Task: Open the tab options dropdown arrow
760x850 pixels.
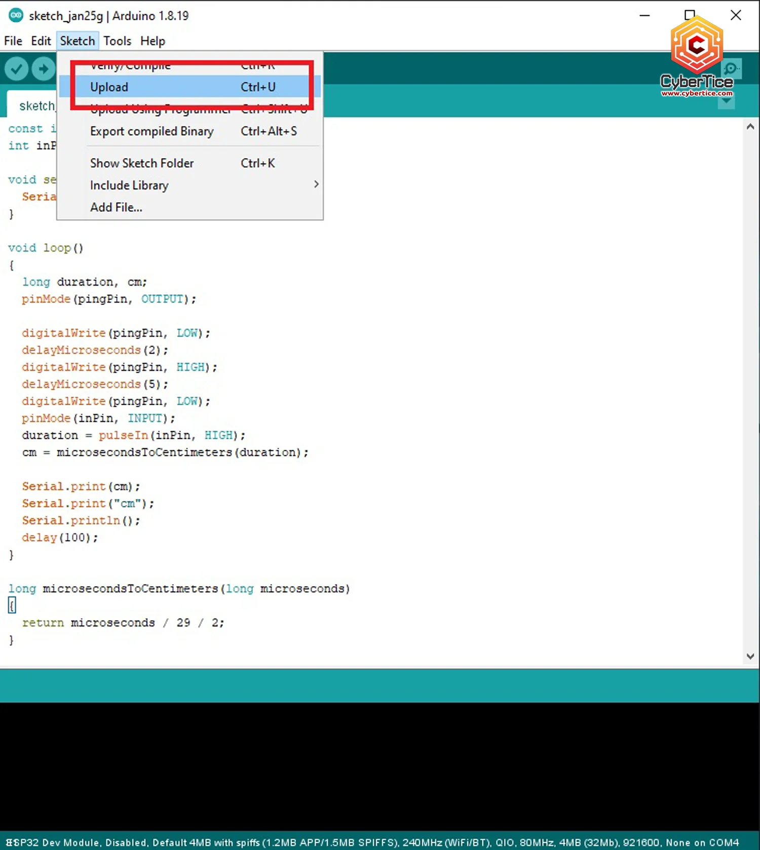Action: click(x=726, y=101)
